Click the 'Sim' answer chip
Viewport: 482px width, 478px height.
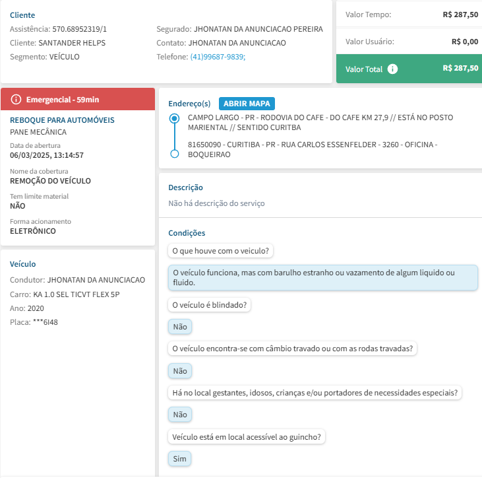pyautogui.click(x=180, y=459)
